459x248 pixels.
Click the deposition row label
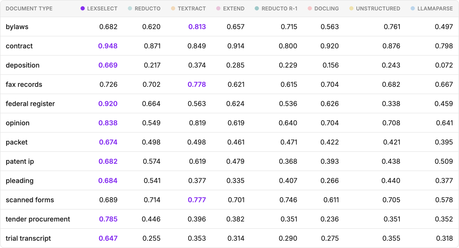coord(23,65)
